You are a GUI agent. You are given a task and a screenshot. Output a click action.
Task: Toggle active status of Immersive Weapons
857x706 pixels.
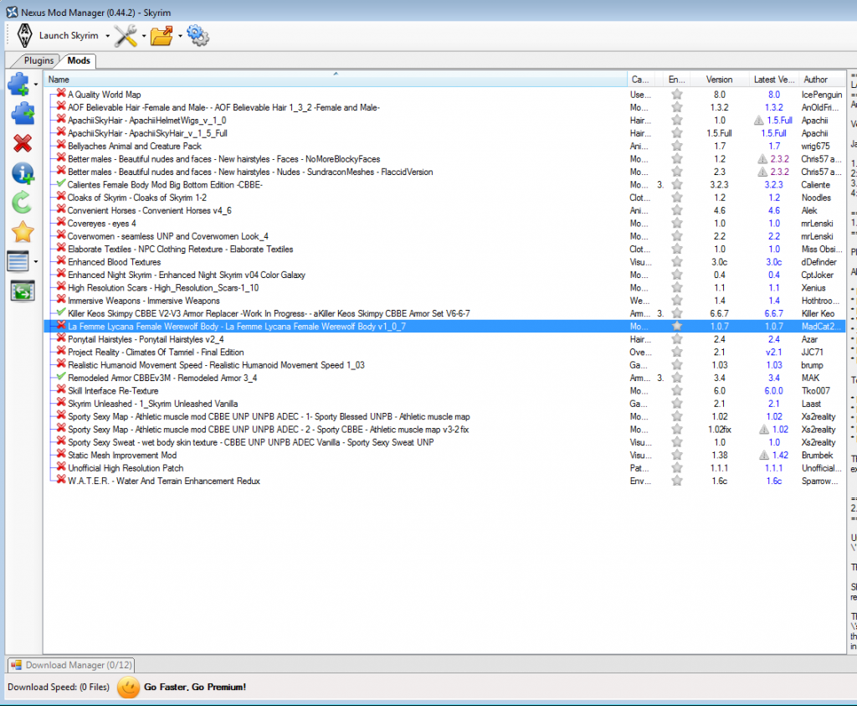[61, 300]
